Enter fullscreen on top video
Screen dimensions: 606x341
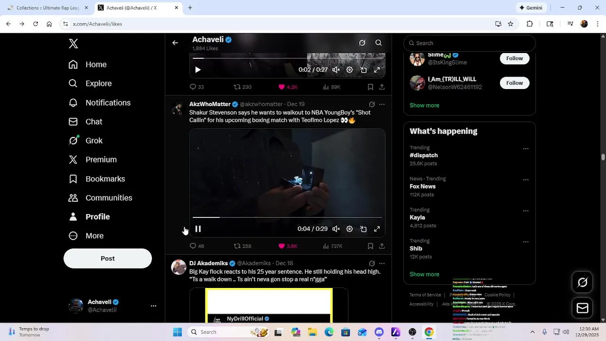(x=377, y=70)
